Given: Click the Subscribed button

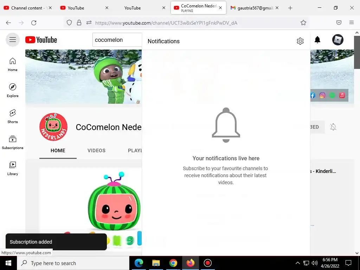Looking at the screenshot, I should (317, 127).
